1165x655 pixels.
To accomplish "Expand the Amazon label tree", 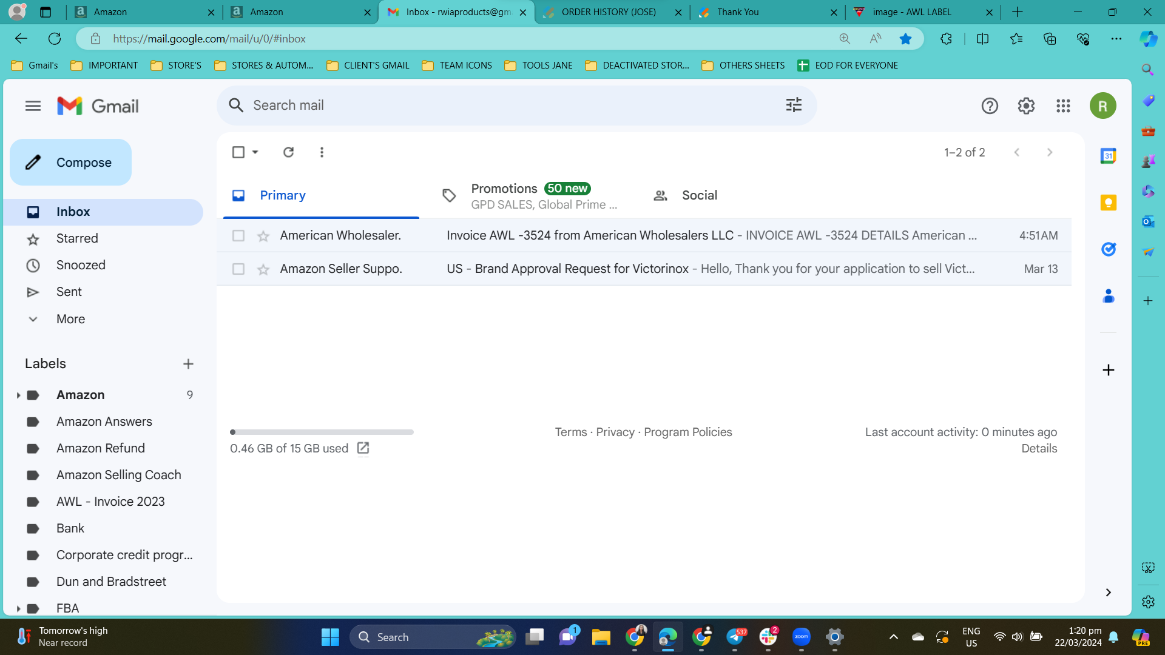I will click(x=18, y=395).
